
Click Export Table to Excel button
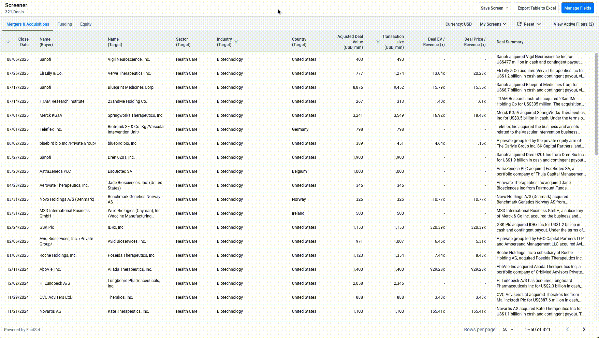(537, 8)
